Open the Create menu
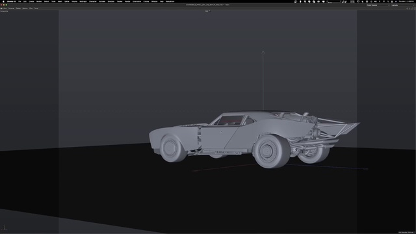Viewport: 416px width, 234px height. tap(31, 1)
